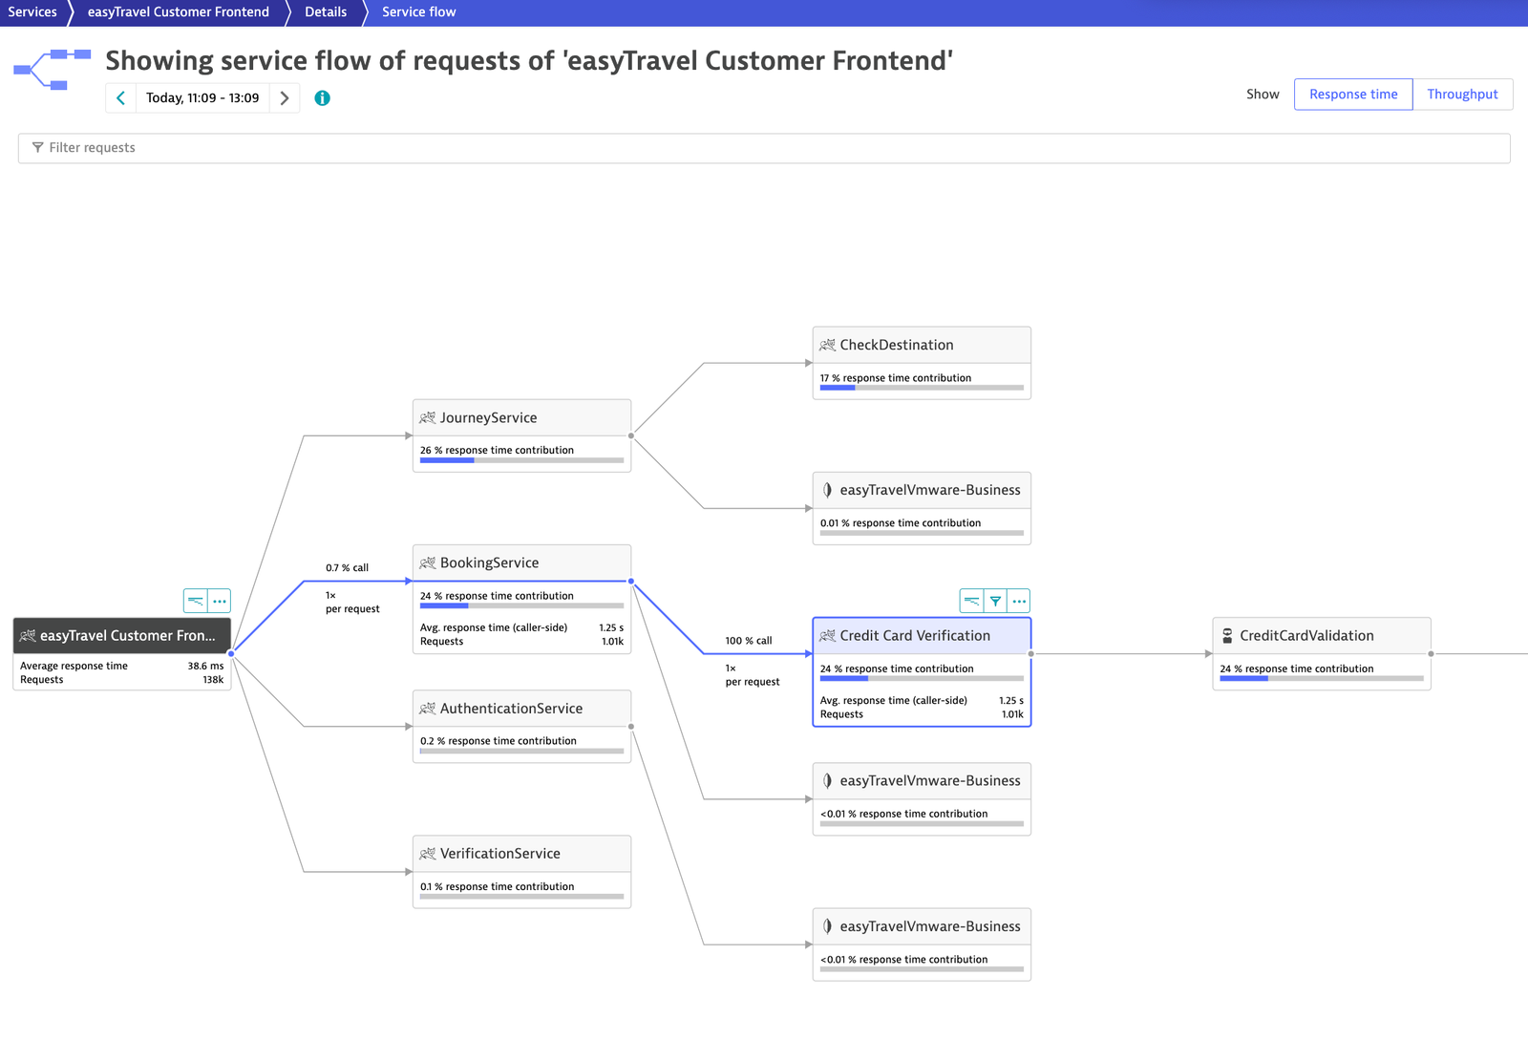Select the CheckDestination node title
This screenshot has height=1040, width=1528.
point(897,345)
